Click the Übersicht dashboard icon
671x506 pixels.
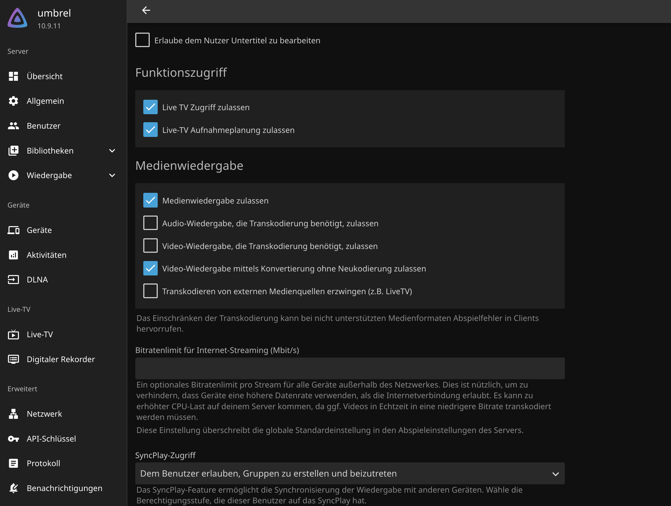[x=13, y=76]
